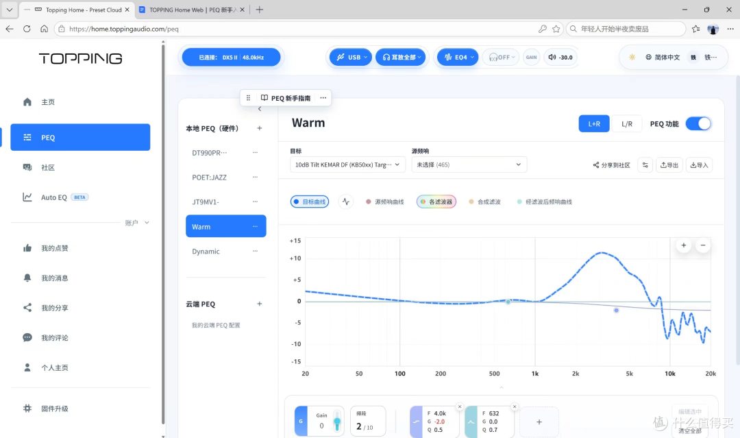Zoom out the graph with minus

(x=703, y=245)
